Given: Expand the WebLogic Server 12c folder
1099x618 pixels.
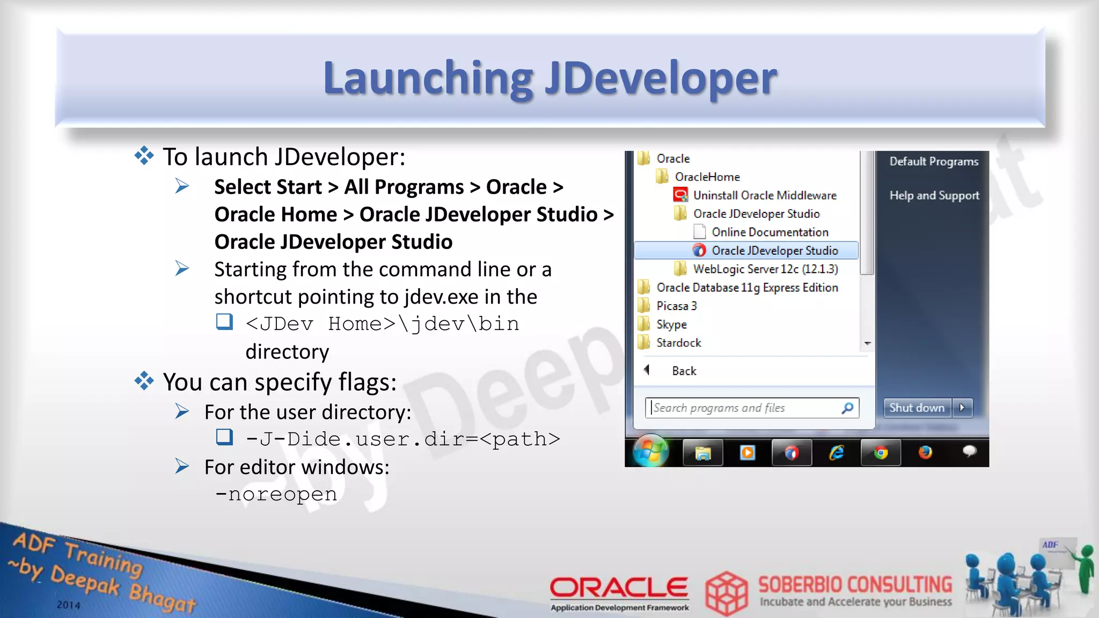Looking at the screenshot, I should [765, 269].
